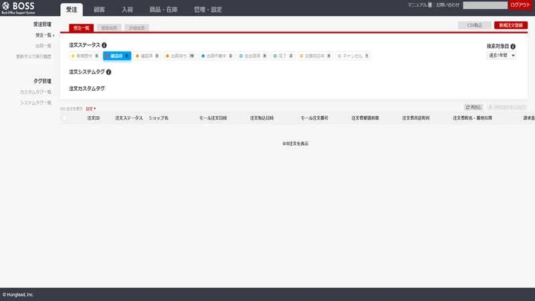
Task: Open システムタグ一覧 in the sidebar
Action: click(35, 103)
